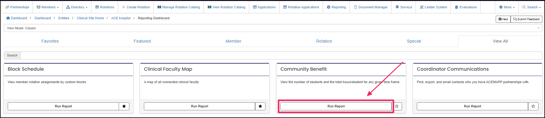
Task: Open the Rotations nav item
Action: pyautogui.click(x=105, y=7)
